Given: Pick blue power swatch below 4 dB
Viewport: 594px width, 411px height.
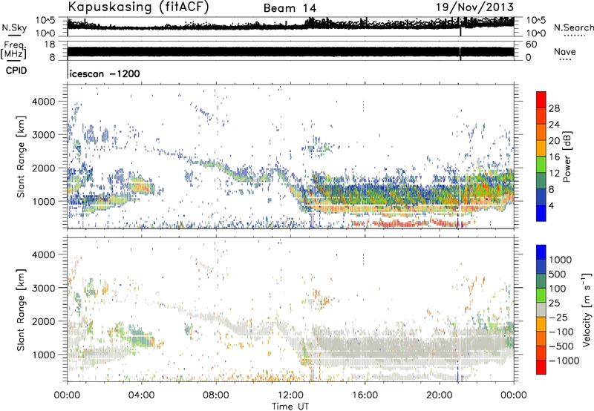Looking at the screenshot, I should 541,214.
